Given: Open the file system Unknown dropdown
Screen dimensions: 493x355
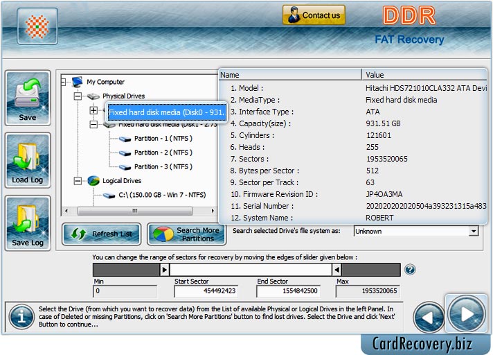Looking at the screenshot, I should tap(416, 231).
